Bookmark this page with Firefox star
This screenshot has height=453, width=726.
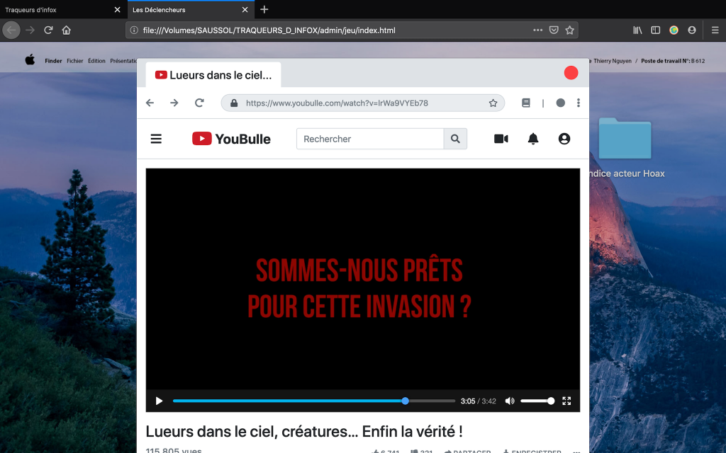click(569, 30)
